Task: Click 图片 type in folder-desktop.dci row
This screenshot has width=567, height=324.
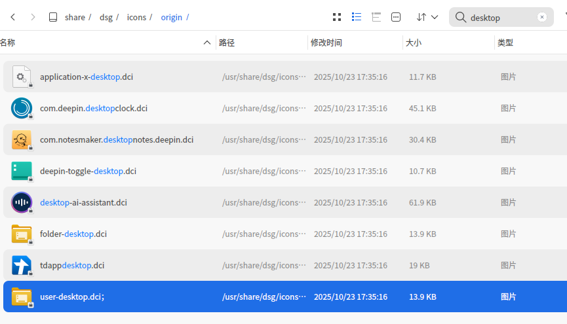Action: click(x=508, y=234)
